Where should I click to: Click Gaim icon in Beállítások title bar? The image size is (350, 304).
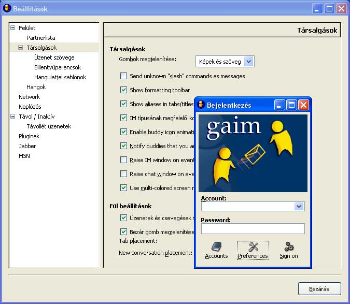[x=7, y=8]
